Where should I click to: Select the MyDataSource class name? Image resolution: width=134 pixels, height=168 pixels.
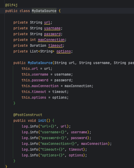[44, 11]
